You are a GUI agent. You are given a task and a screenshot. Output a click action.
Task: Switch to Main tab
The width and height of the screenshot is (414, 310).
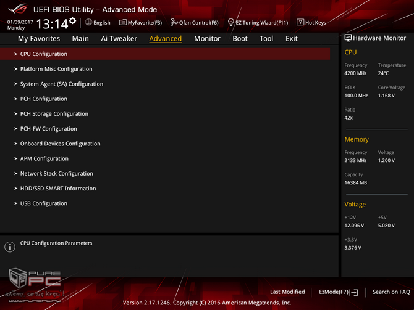(80, 39)
